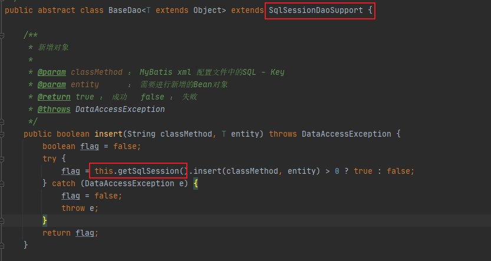Collapse the try block using gutter fold marker
Viewport: 491px width, 261px height.
pyautogui.click(x=2, y=159)
